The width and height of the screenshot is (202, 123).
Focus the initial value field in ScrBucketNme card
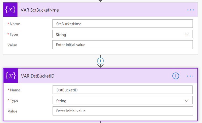tap(123, 45)
